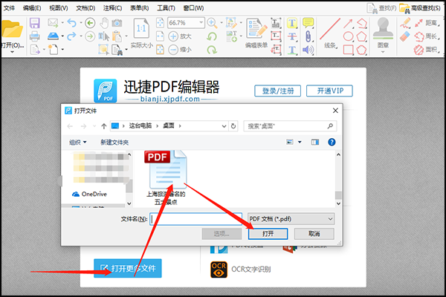Expand the undo history dropdown arrow
Screen dimensions: 446x297
click(x=81, y=23)
